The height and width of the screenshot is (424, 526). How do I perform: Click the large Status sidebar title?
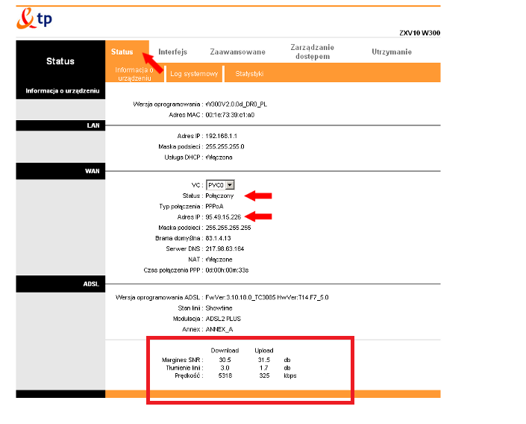click(x=60, y=61)
